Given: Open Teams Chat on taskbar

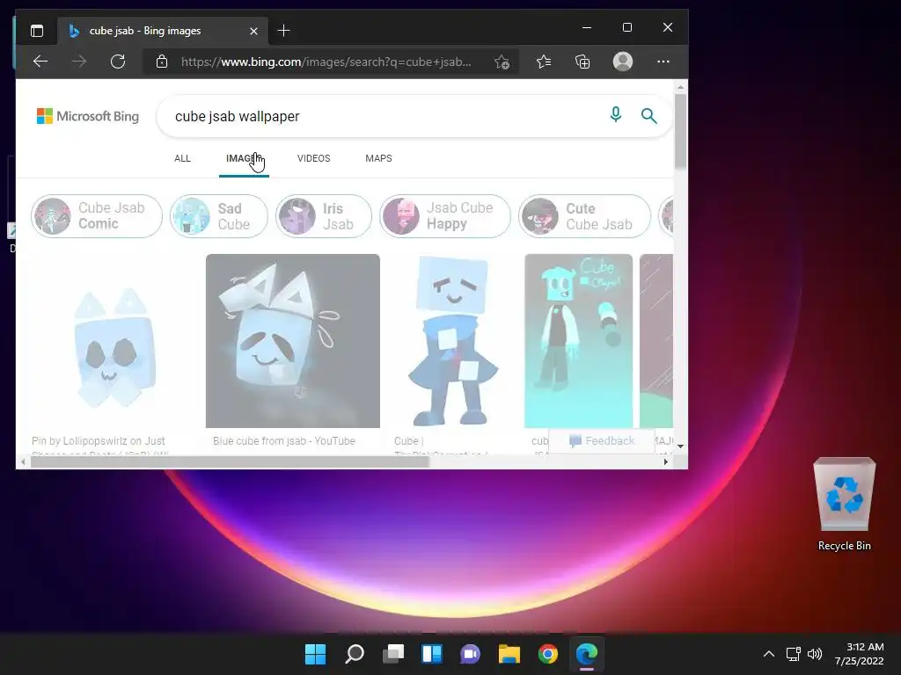Looking at the screenshot, I should click(x=471, y=654).
